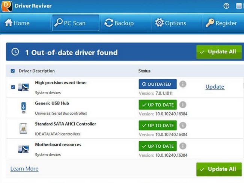This screenshot has height=183, width=244.
Task: Select the Standard SATA AHCI Controller name
Action: point(66,124)
